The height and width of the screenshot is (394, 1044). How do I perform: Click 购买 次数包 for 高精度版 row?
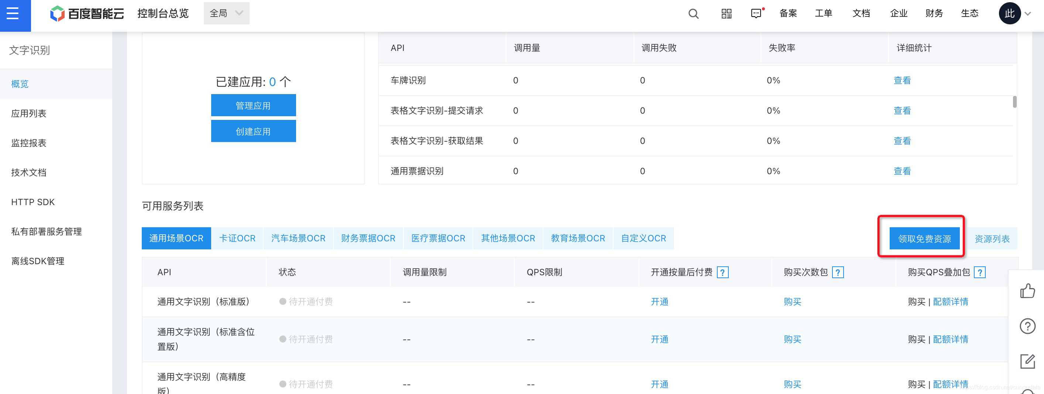tap(792, 384)
